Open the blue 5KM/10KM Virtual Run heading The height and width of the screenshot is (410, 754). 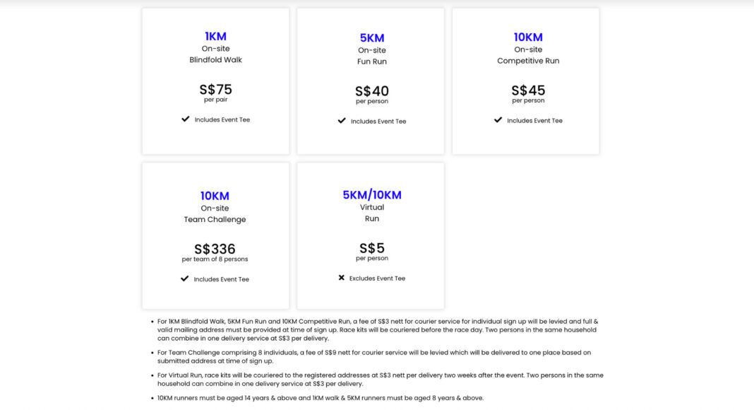[x=372, y=195]
